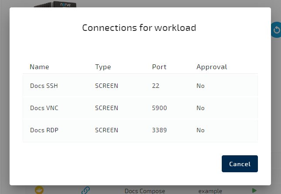The image size is (281, 194).
Task: Click the circular refresh icon
Action: (x=276, y=30)
